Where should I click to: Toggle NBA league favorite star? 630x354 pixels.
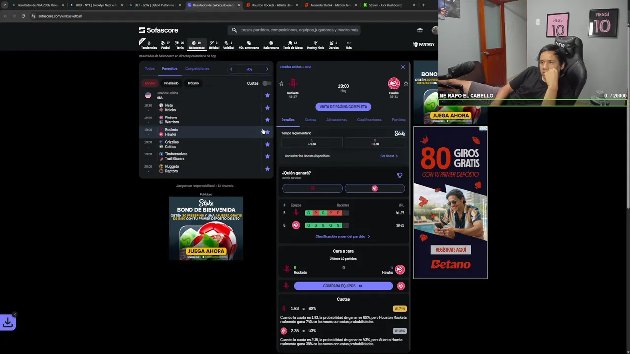[x=267, y=95]
